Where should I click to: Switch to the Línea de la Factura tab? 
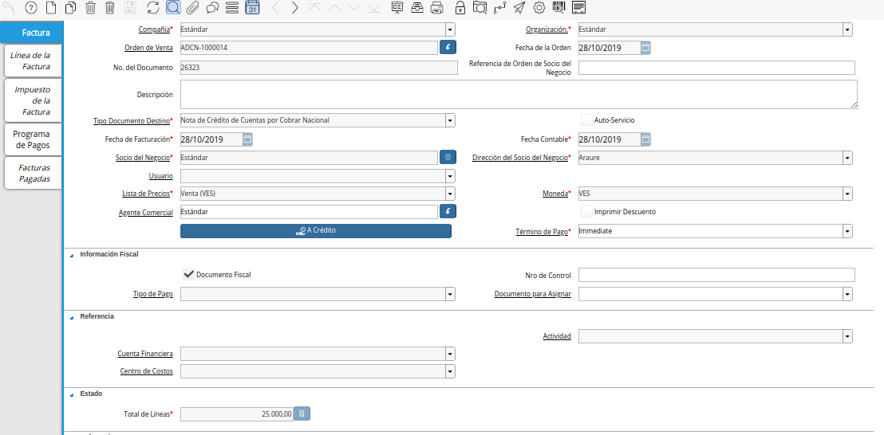(x=31, y=61)
